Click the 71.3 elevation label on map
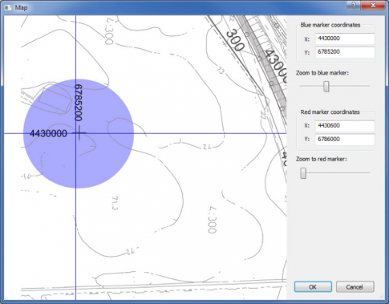389x304 pixels. point(115,203)
